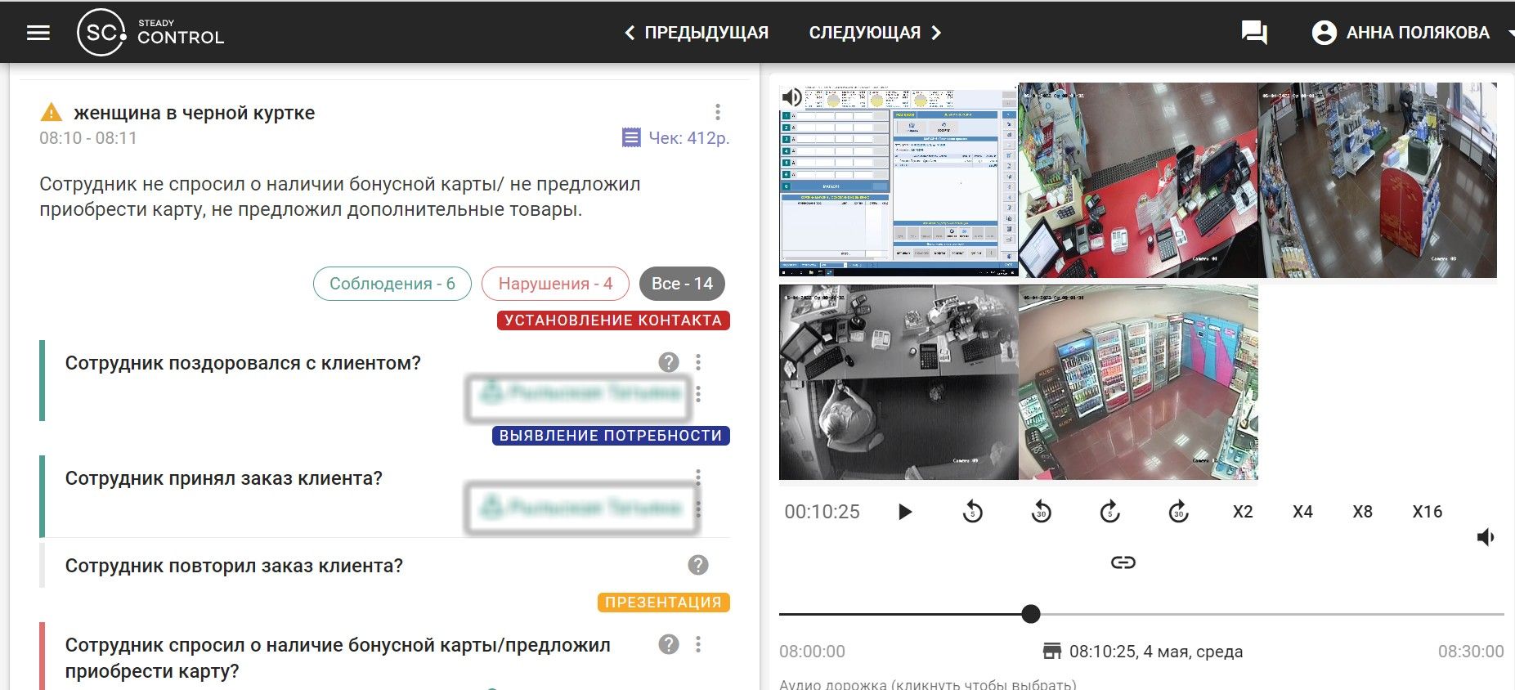
Task: Copy the link with the chain icon
Action: [1123, 562]
